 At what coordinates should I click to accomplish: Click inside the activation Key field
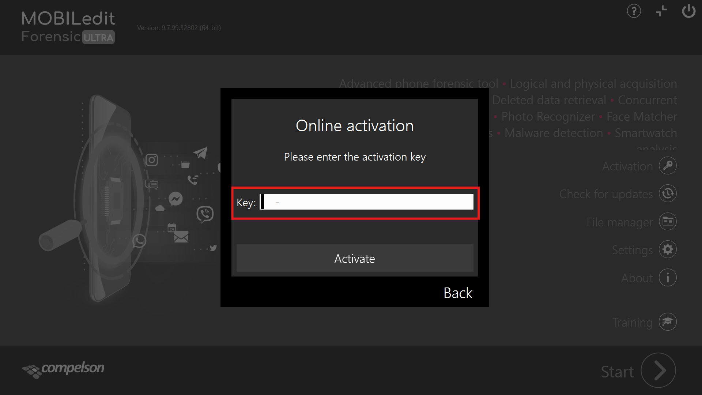366,202
